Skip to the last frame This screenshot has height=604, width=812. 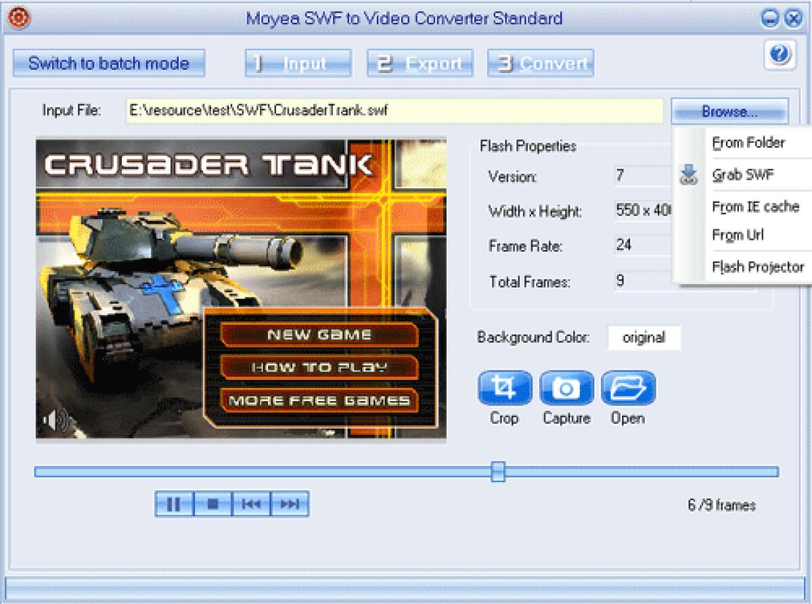[x=290, y=503]
